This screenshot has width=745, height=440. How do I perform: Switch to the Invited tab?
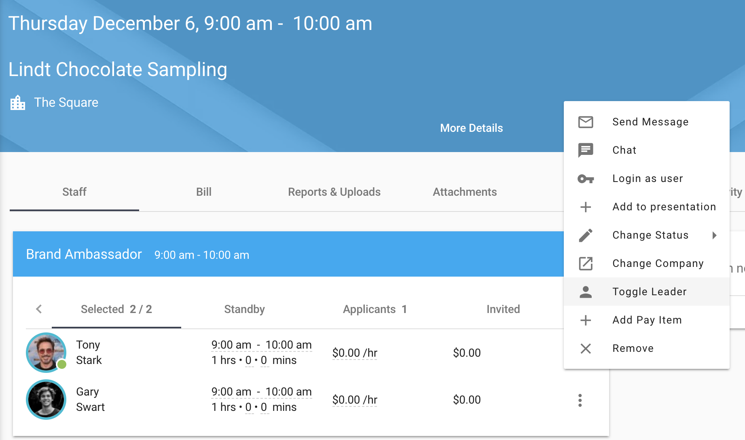pos(503,309)
